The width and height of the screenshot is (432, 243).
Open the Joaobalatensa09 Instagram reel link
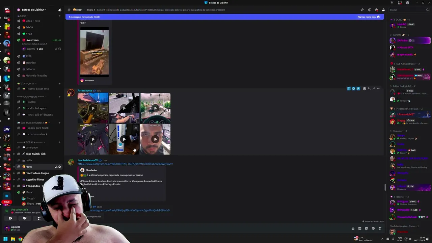[125, 164]
